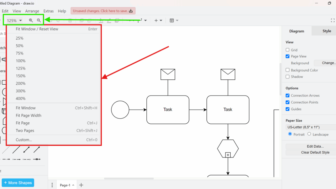Click the Delete trash icon in toolbar

point(70,20)
